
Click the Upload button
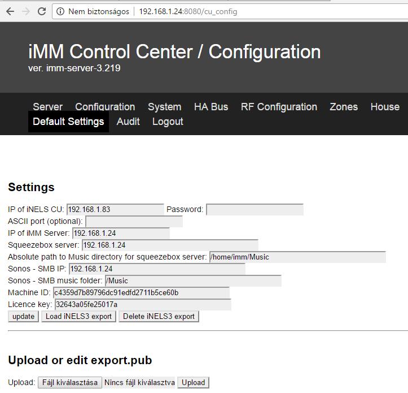(194, 383)
